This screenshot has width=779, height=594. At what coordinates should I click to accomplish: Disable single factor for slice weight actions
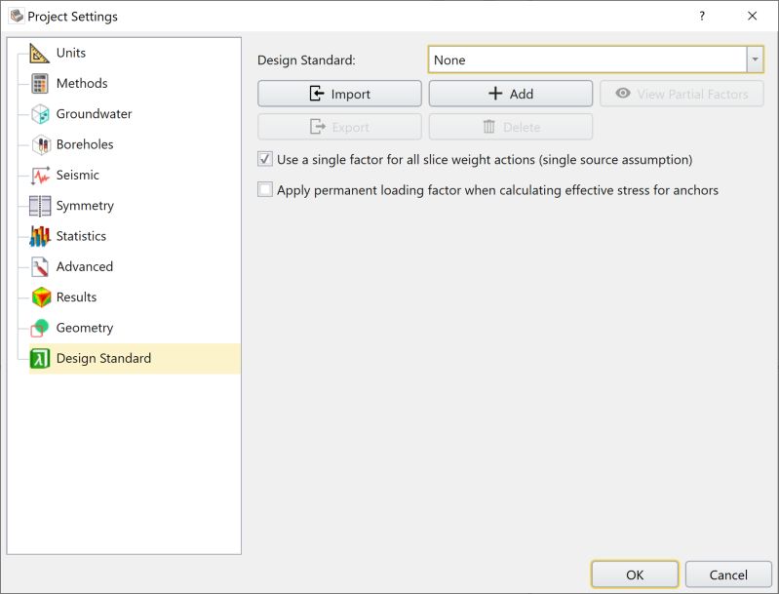click(265, 160)
